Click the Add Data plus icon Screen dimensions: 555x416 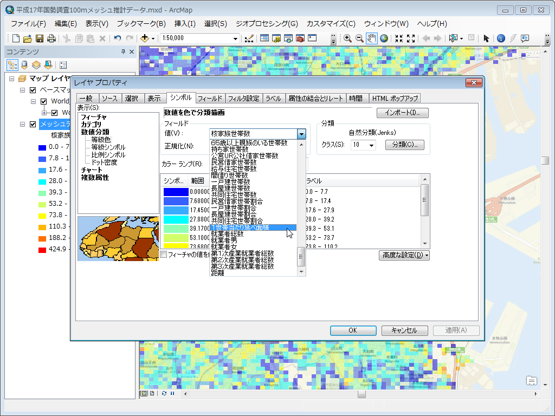point(144,38)
